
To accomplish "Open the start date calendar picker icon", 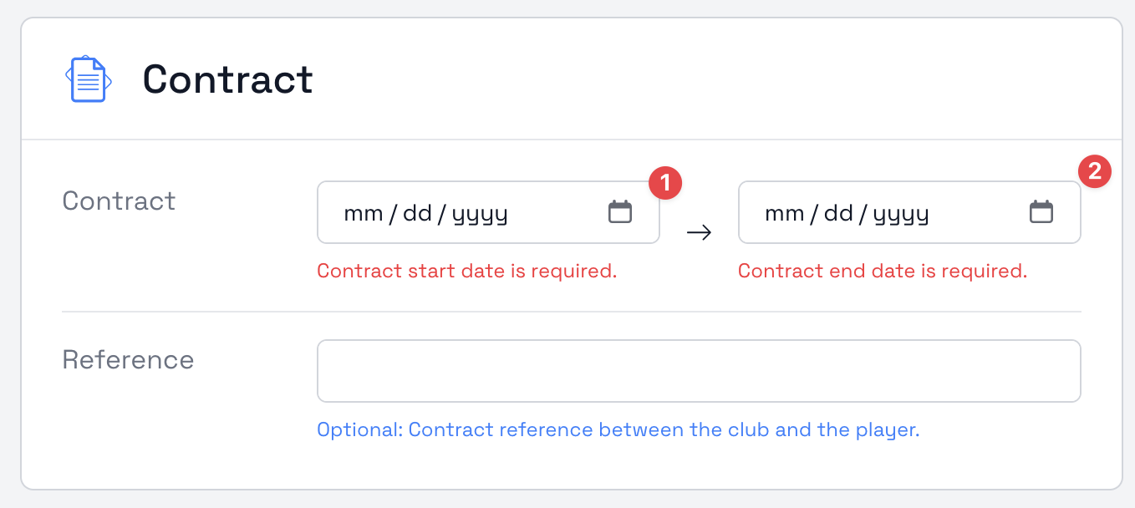I will (619, 212).
